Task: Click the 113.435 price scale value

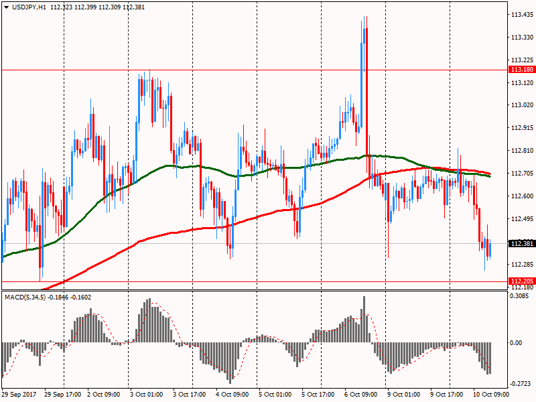Action: tap(522, 14)
